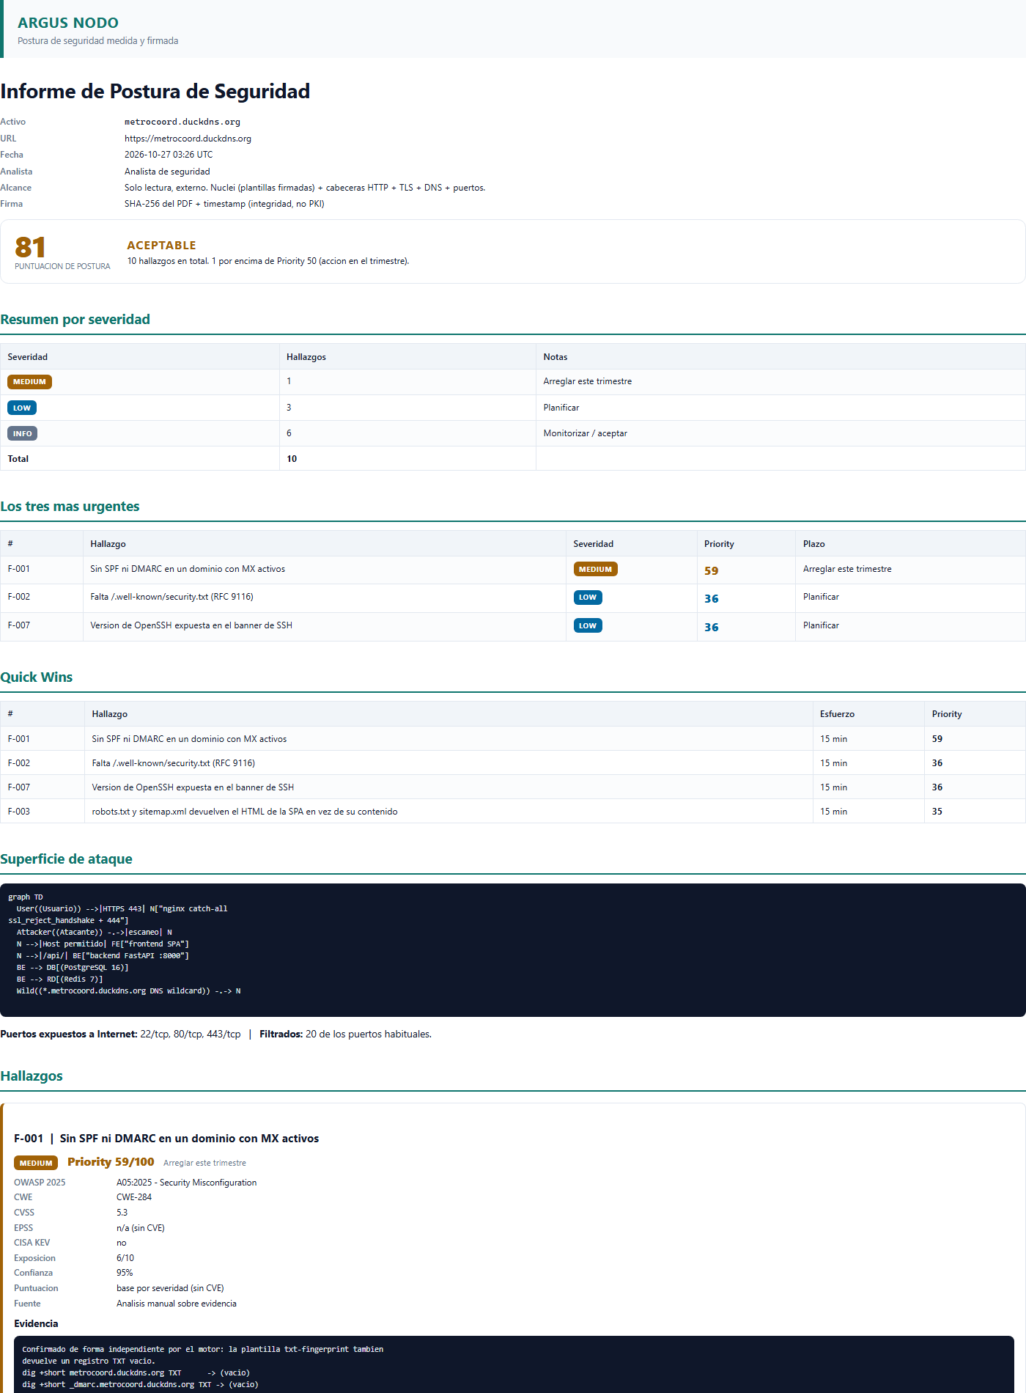Image resolution: width=1026 pixels, height=1393 pixels.
Task: Select the Exposicion value 6/10
Action: (x=125, y=1258)
